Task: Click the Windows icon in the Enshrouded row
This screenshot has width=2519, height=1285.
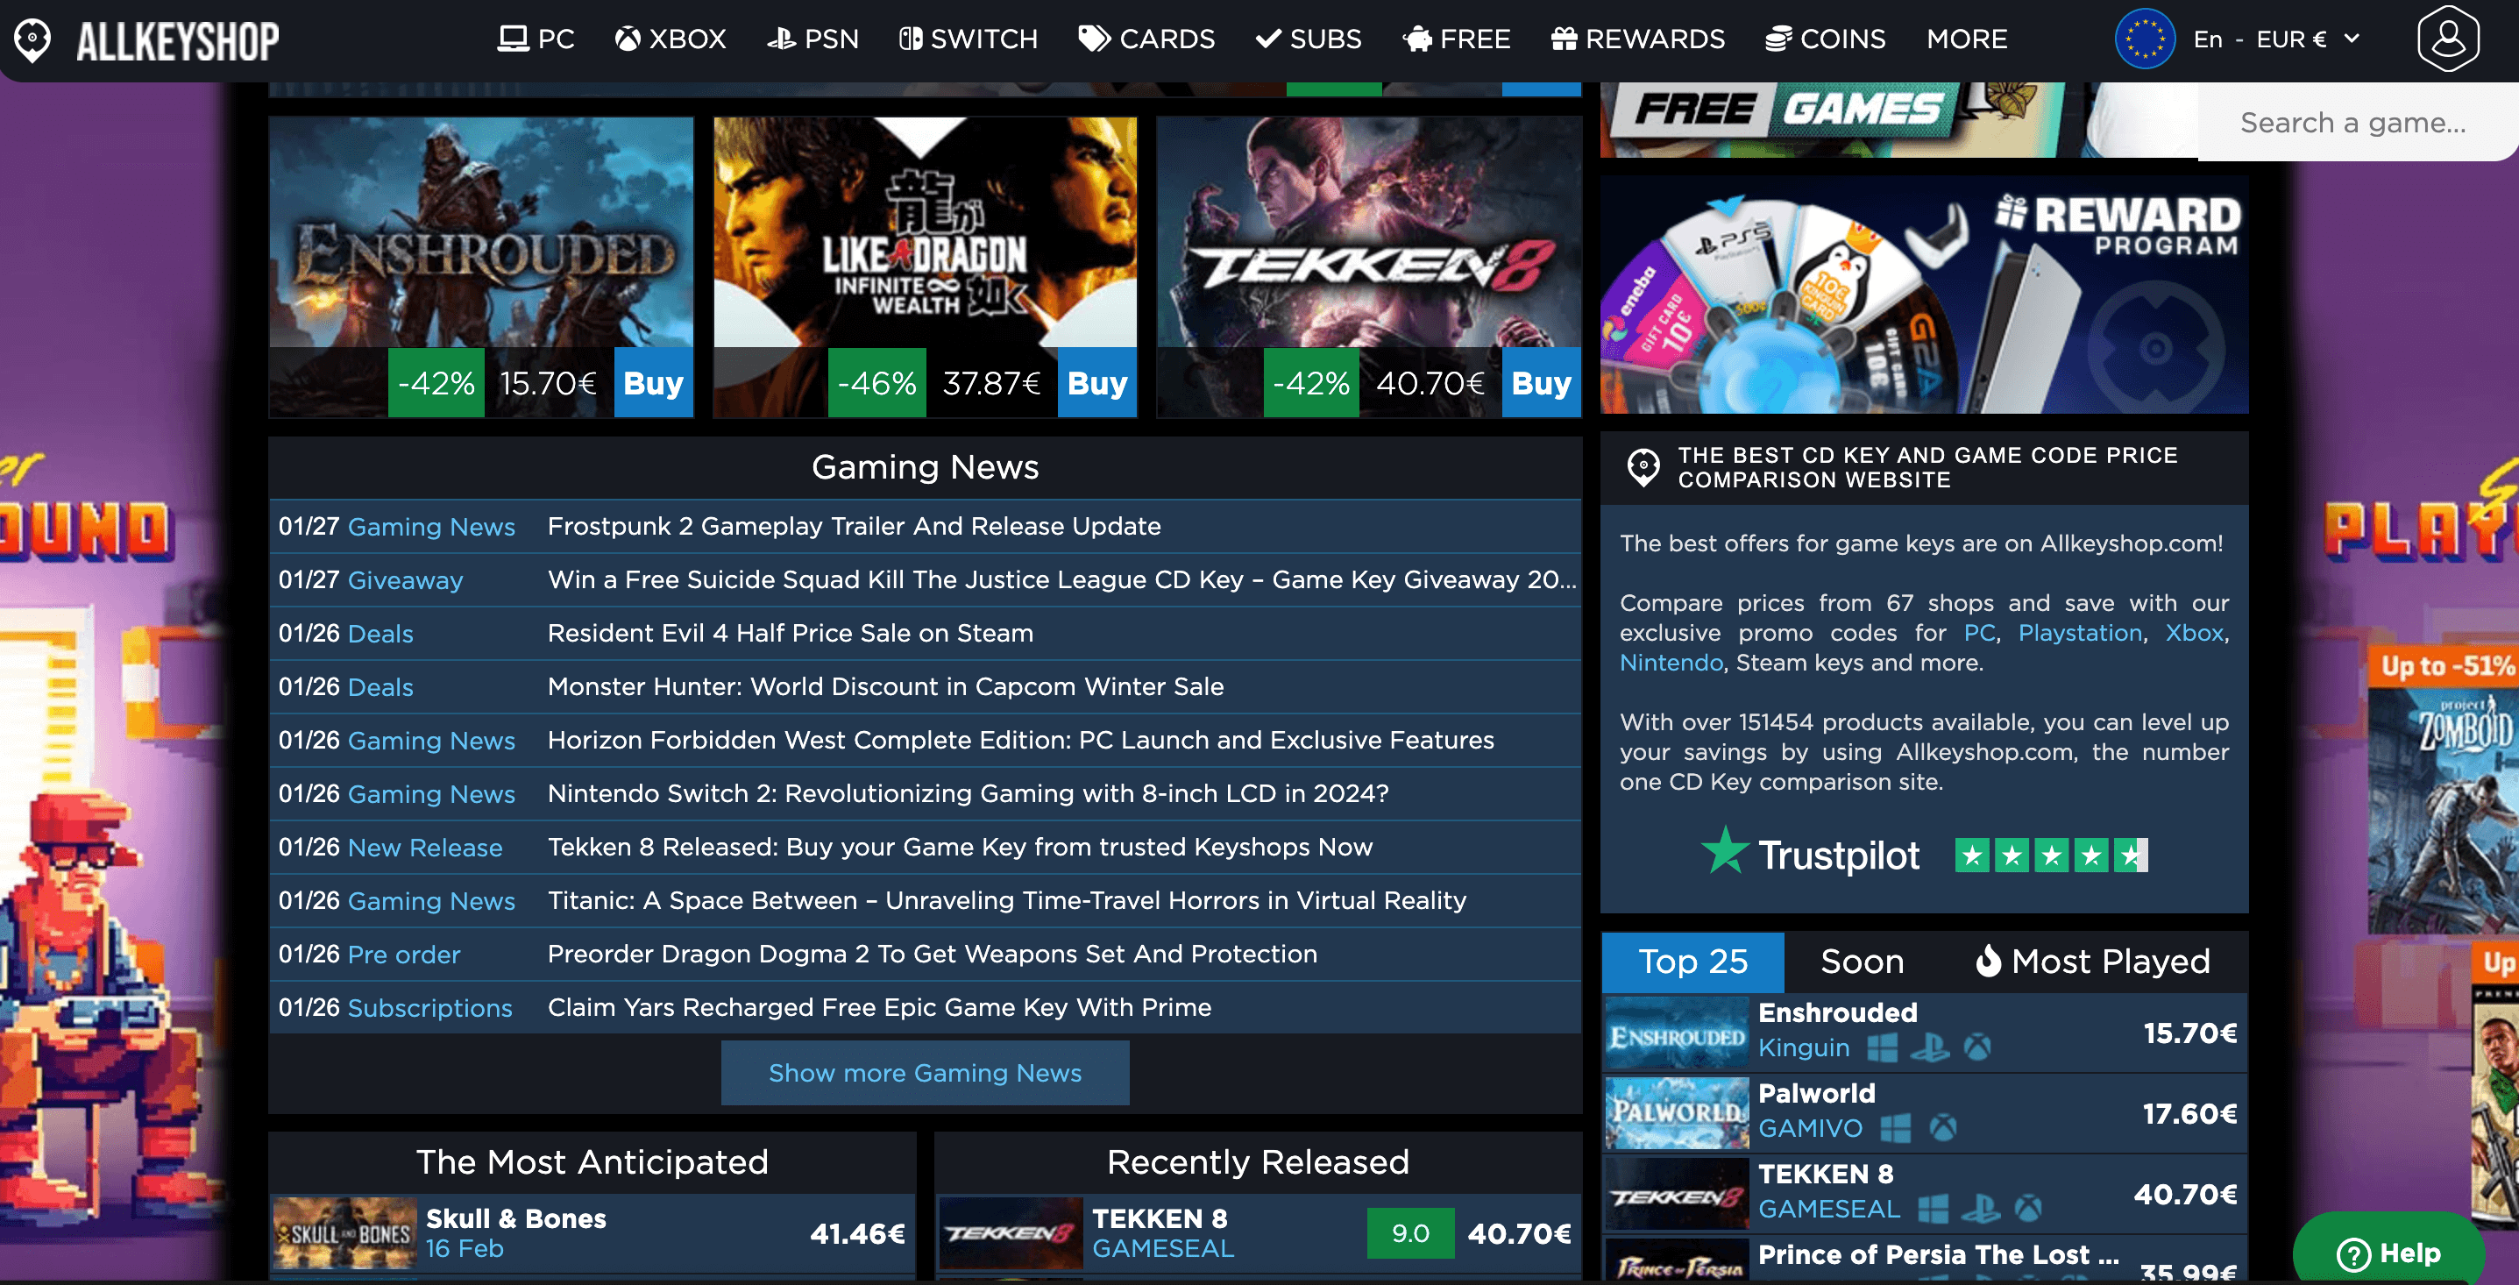Action: coord(1883,1048)
